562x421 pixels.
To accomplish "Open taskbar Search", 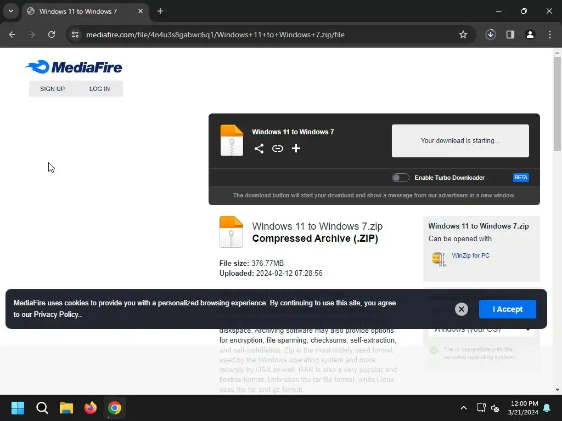I will [42, 408].
